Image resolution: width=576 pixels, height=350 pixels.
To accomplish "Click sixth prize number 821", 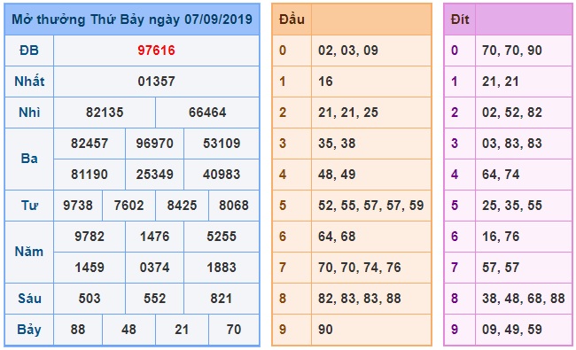I will 222,299.
